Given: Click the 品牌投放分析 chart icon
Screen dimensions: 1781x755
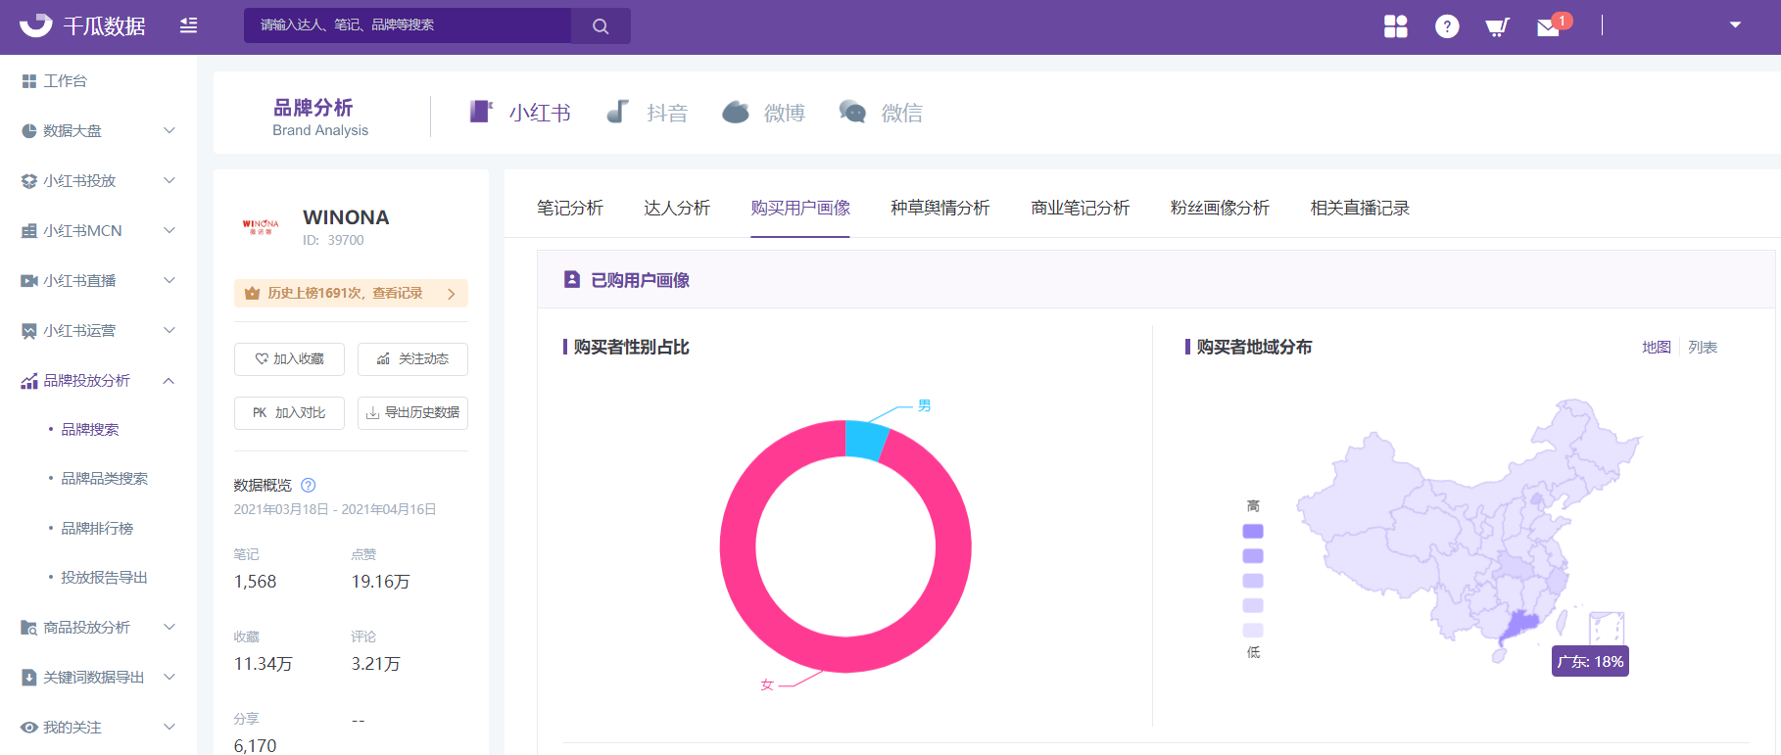Looking at the screenshot, I should tap(29, 381).
